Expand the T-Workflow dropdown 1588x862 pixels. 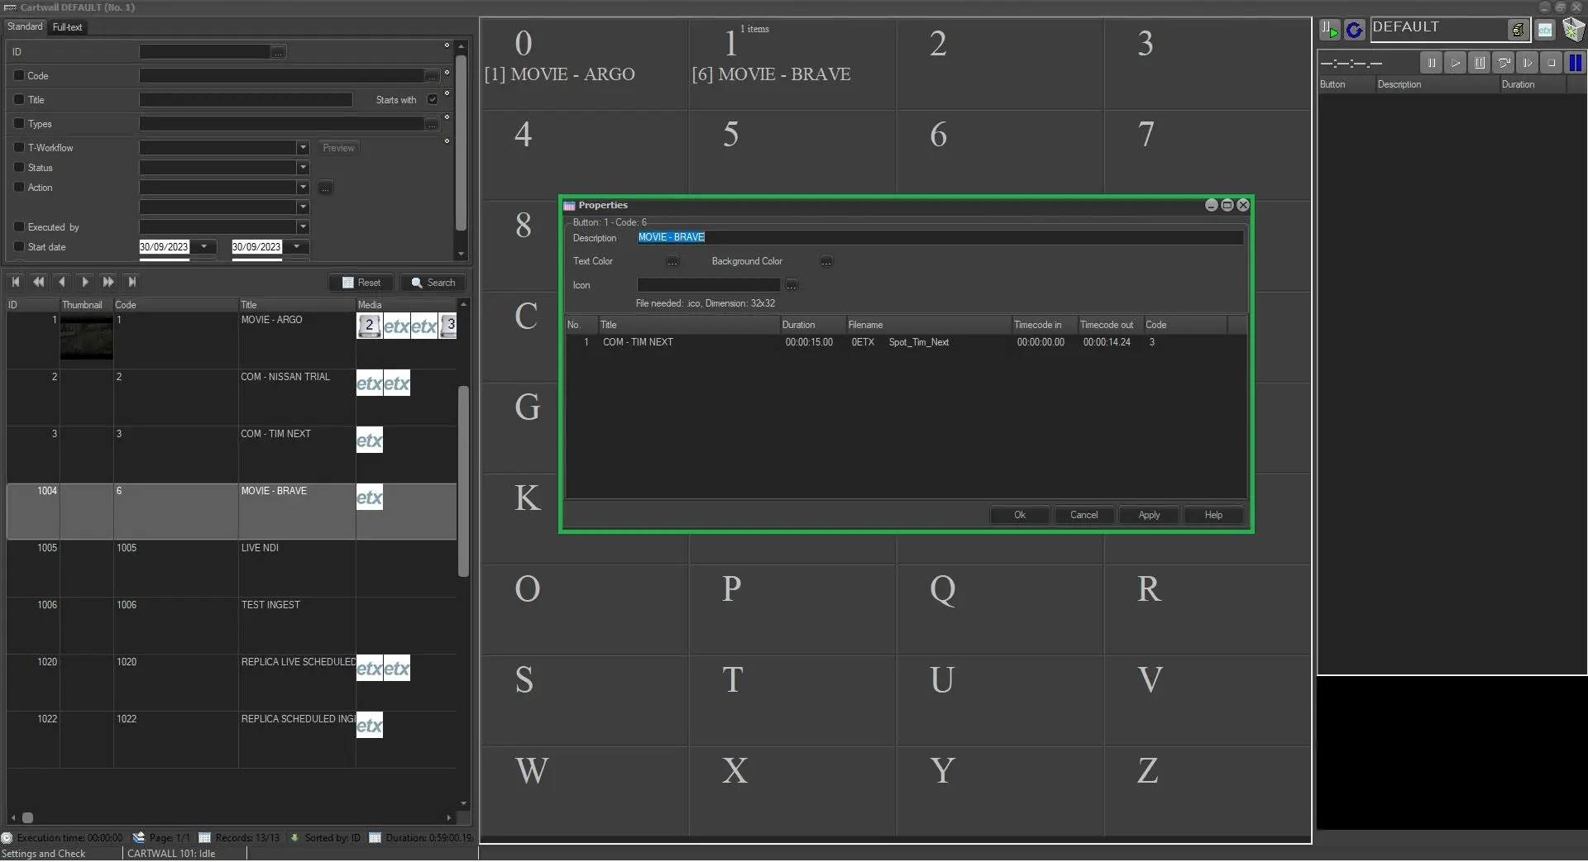[x=303, y=148]
